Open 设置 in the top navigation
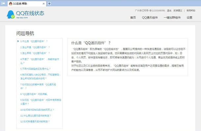 [x=189, y=17]
